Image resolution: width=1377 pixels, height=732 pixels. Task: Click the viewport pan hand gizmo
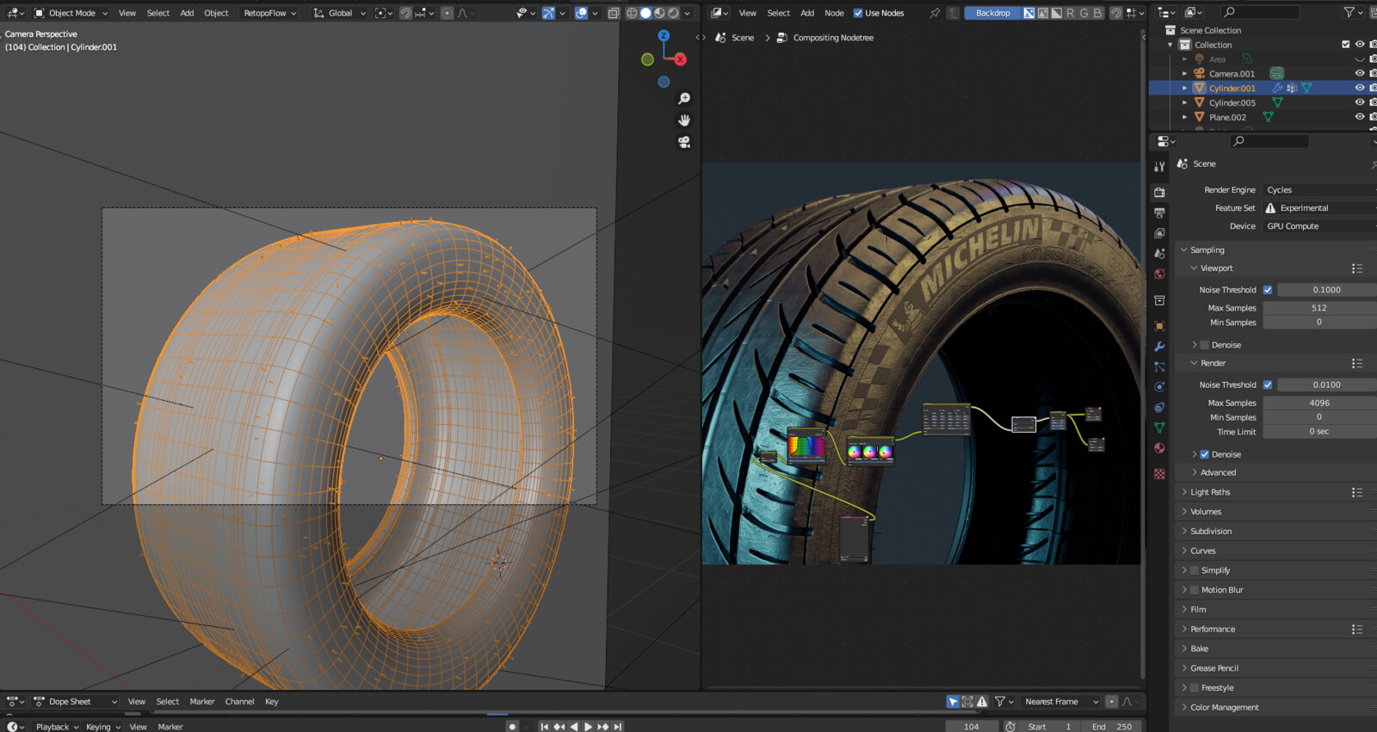coord(684,120)
